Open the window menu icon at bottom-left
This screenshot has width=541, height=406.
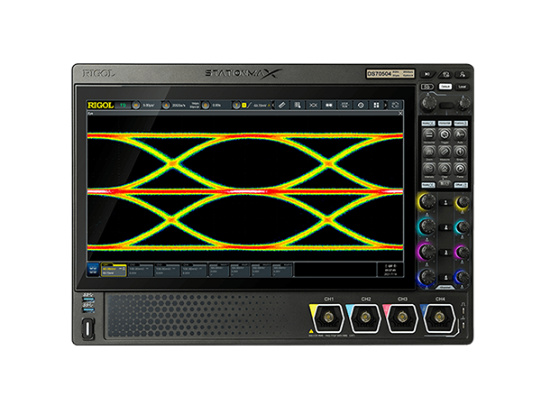tap(93, 269)
